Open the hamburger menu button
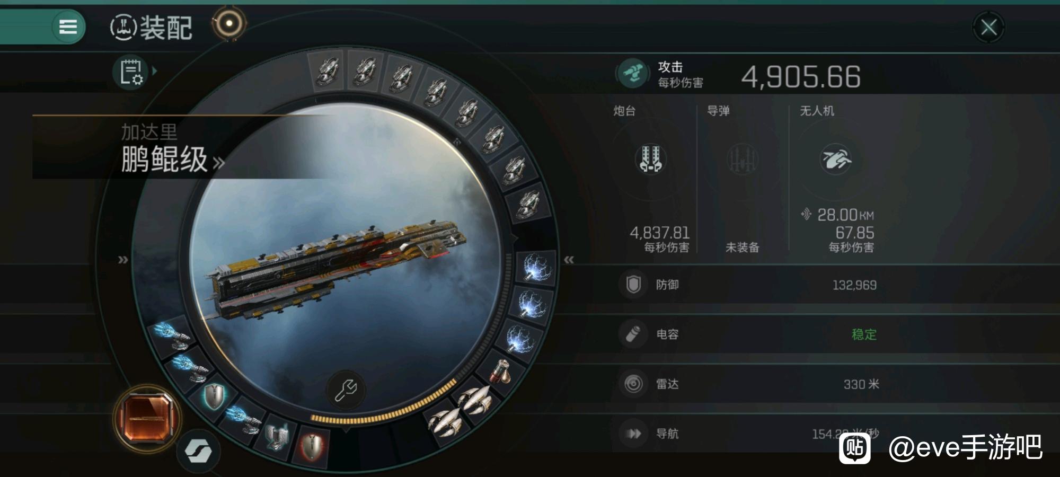Viewport: 1060px width, 477px height. tap(68, 26)
